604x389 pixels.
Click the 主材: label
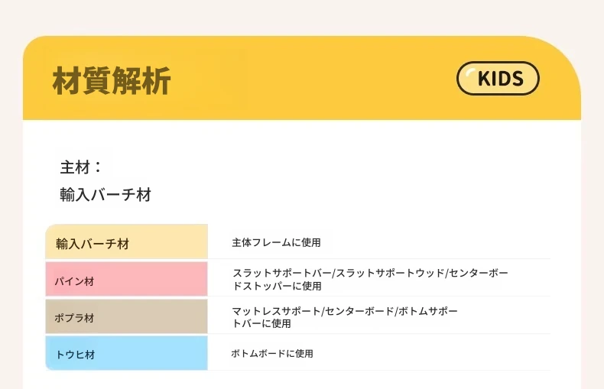tap(81, 167)
